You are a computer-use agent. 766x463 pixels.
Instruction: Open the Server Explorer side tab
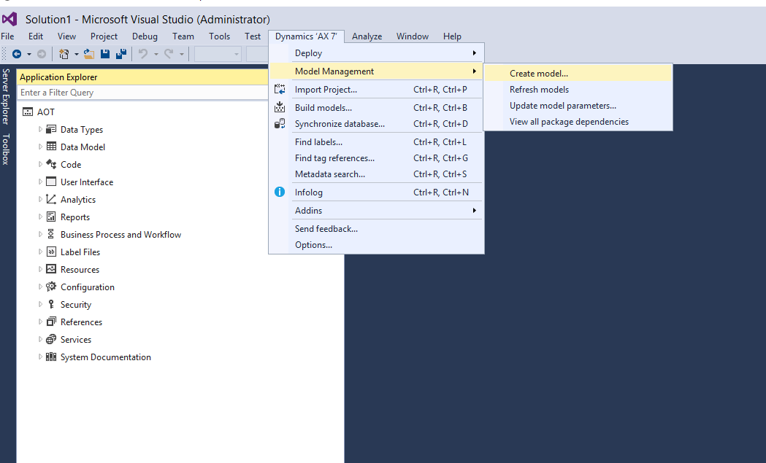tap(6, 97)
